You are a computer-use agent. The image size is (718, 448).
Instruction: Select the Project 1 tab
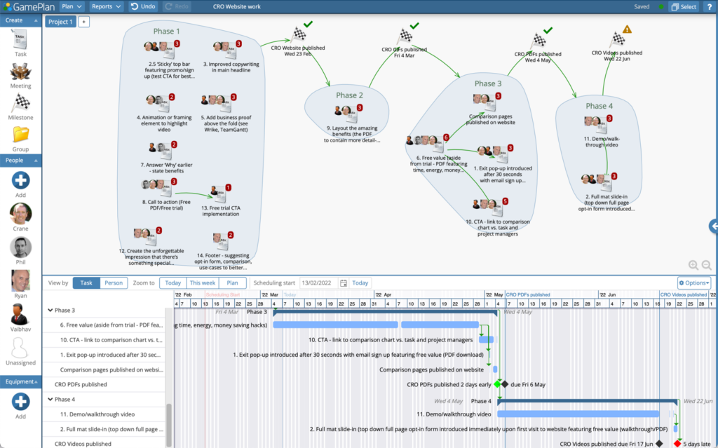60,22
